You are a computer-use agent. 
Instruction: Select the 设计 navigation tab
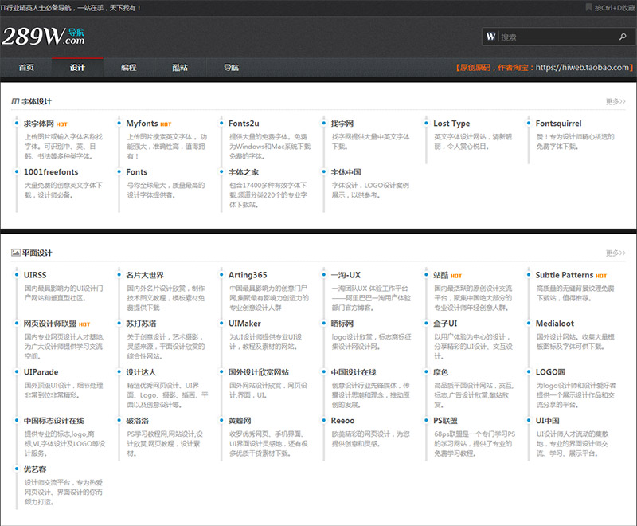coord(77,68)
